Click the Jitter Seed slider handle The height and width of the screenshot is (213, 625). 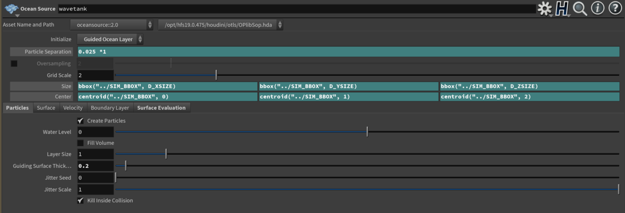pos(116,178)
